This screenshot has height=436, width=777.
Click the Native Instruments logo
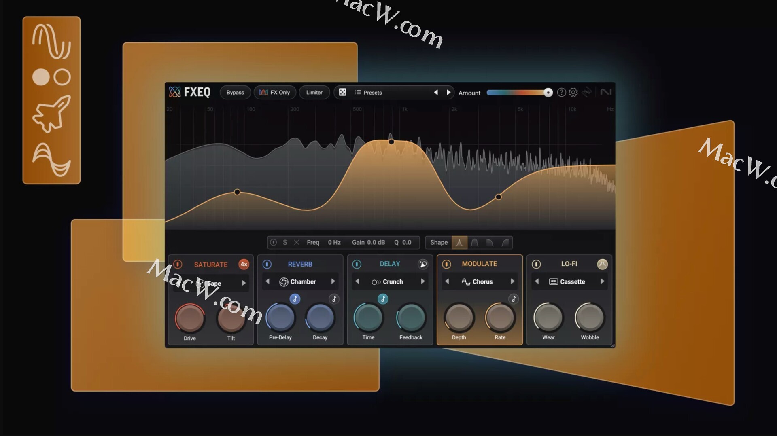[x=606, y=92]
